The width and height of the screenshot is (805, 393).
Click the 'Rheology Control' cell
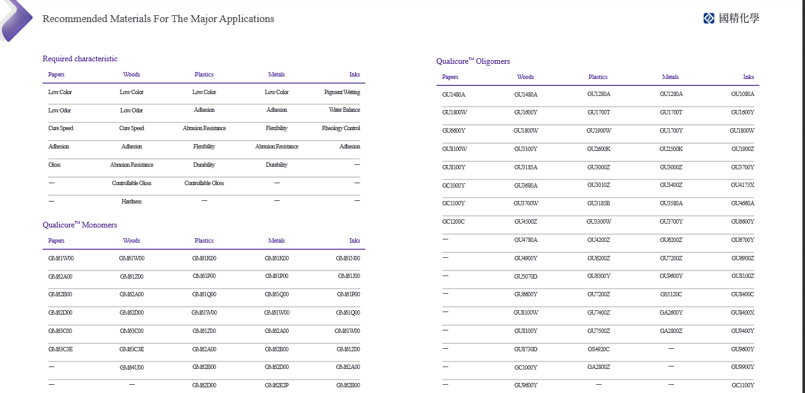coord(341,128)
